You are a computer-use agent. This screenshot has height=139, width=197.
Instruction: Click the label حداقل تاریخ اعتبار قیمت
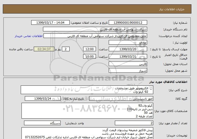[x=176, y=57]
